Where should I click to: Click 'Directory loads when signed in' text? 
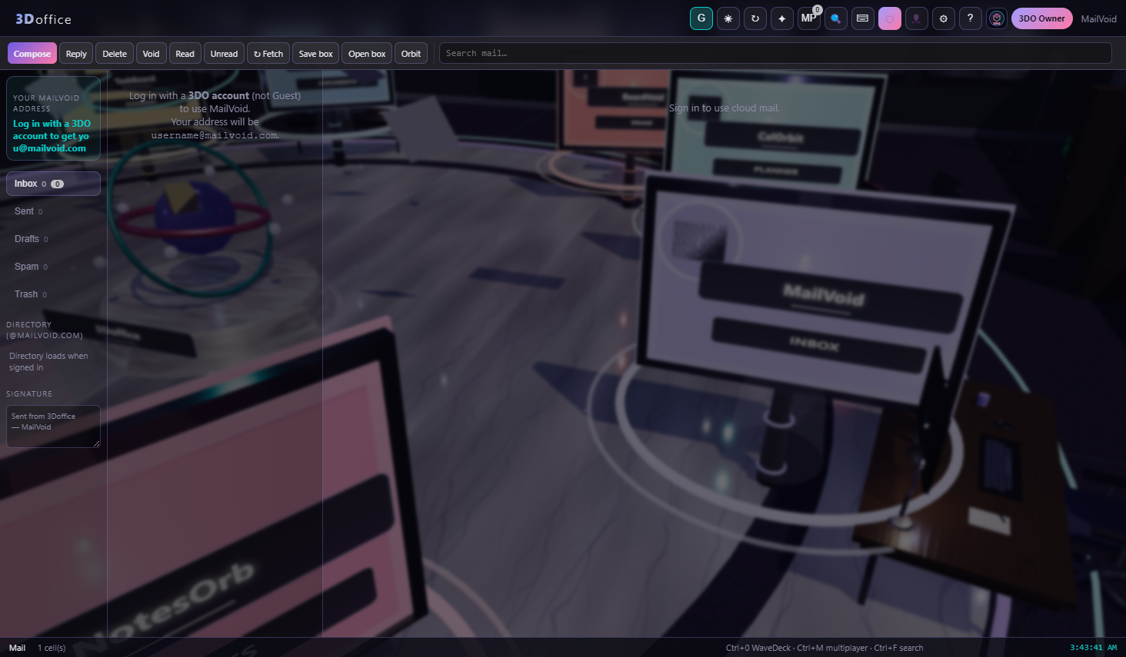(48, 362)
